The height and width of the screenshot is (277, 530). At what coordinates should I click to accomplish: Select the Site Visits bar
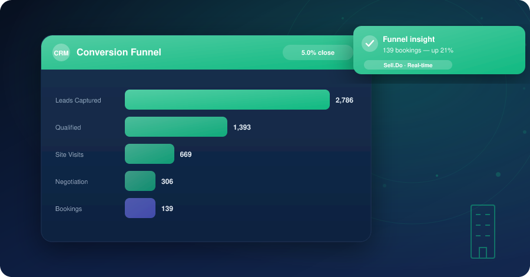pos(150,154)
